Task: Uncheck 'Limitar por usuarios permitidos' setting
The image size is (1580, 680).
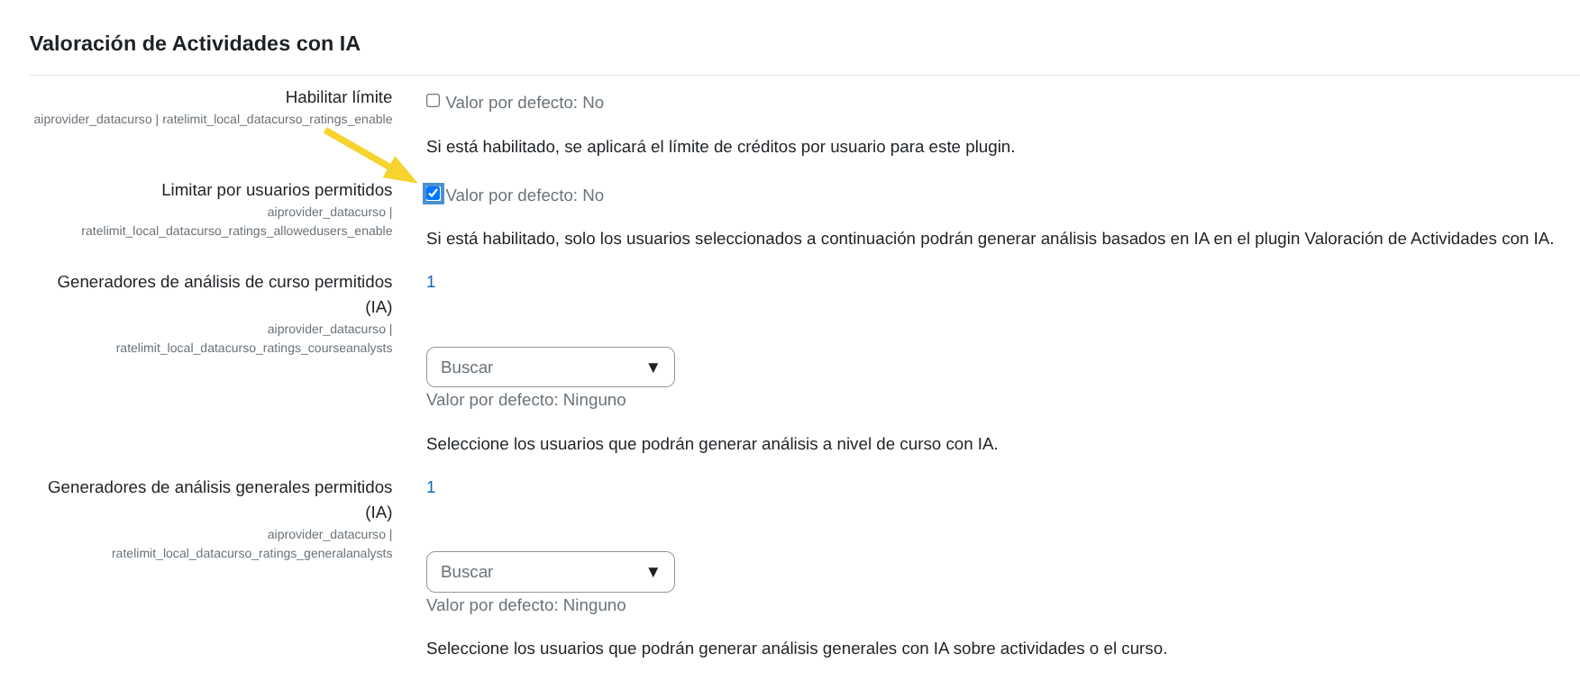Action: click(434, 192)
